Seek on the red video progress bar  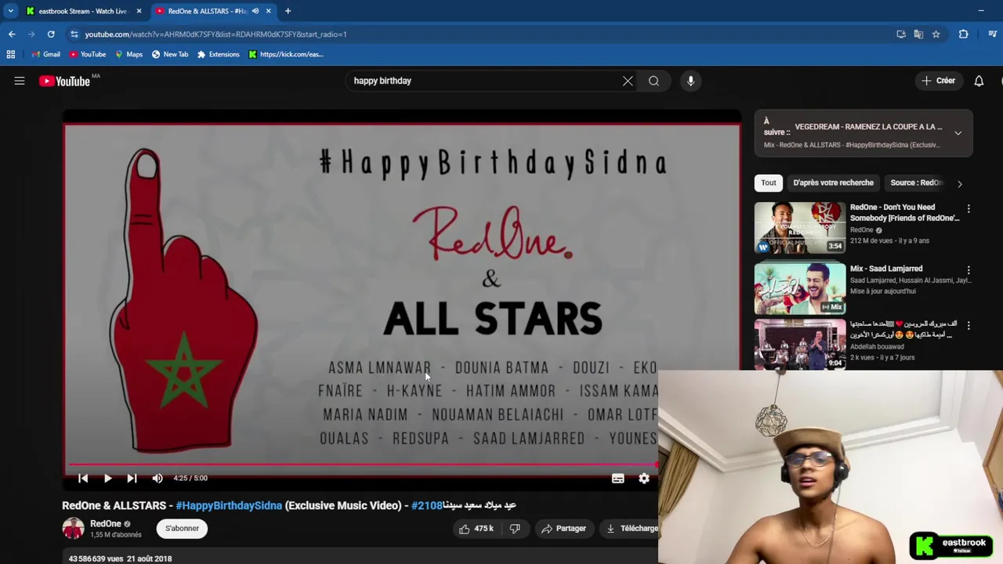click(363, 465)
